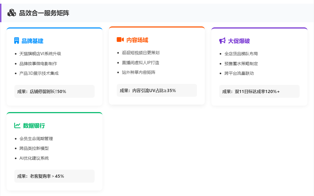
Task: Select the 大促爆破 card title
Action: coord(239,41)
